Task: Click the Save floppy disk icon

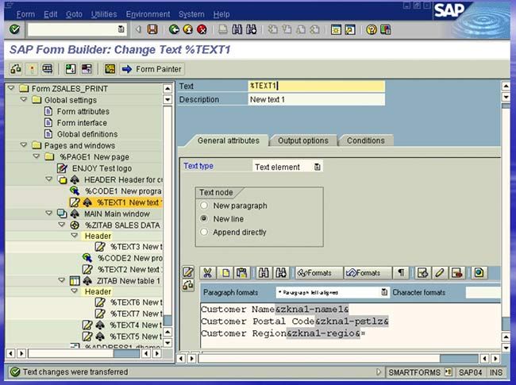Action: [152, 29]
